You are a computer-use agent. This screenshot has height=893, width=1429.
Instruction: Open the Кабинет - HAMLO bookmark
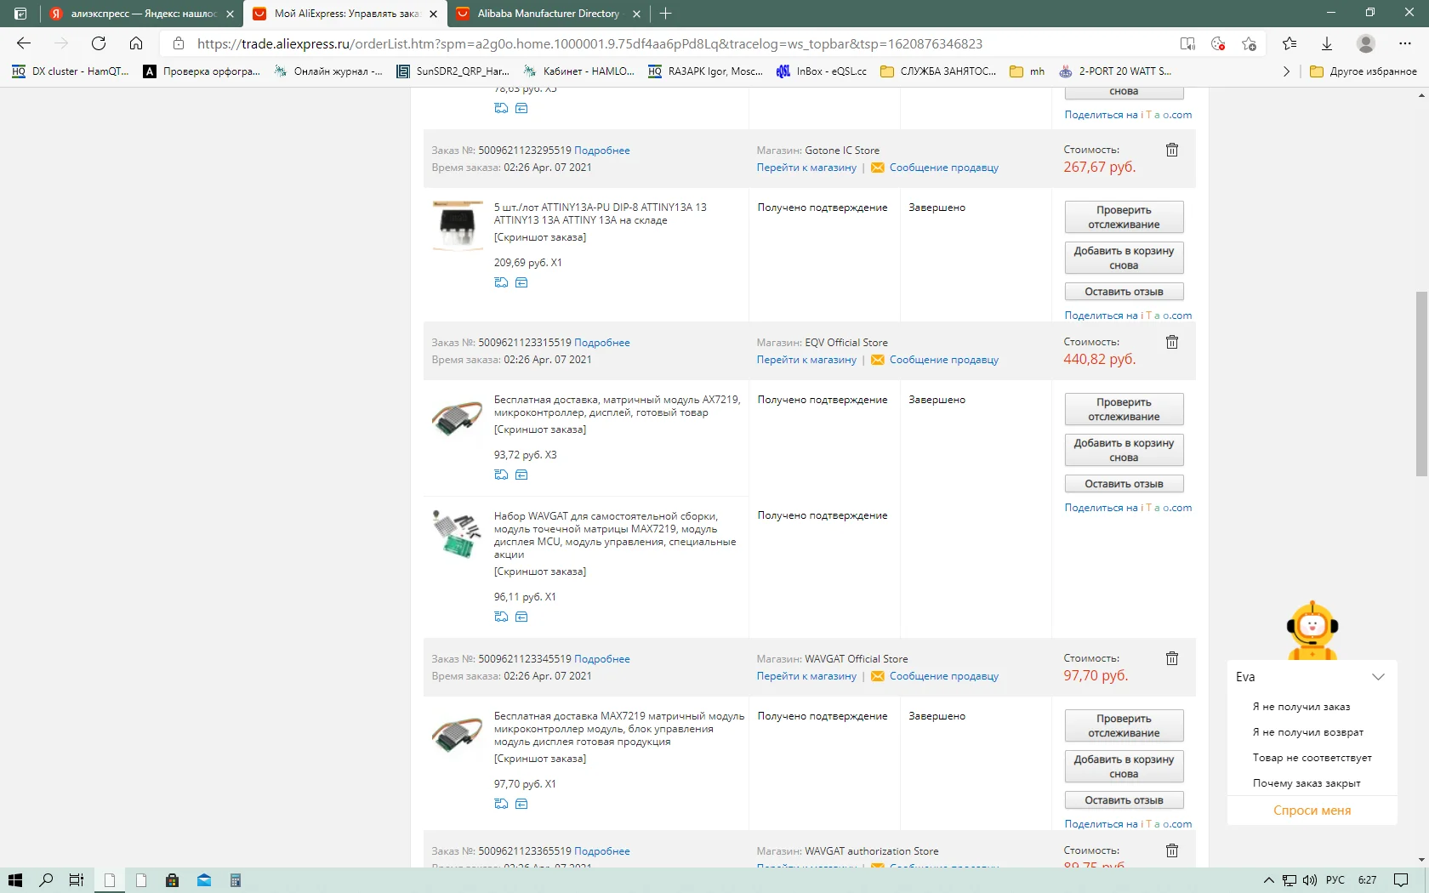(578, 71)
